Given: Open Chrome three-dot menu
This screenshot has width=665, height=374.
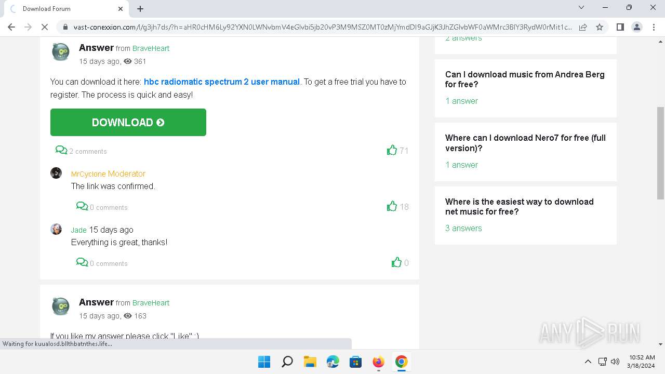Looking at the screenshot, I should coord(653,27).
